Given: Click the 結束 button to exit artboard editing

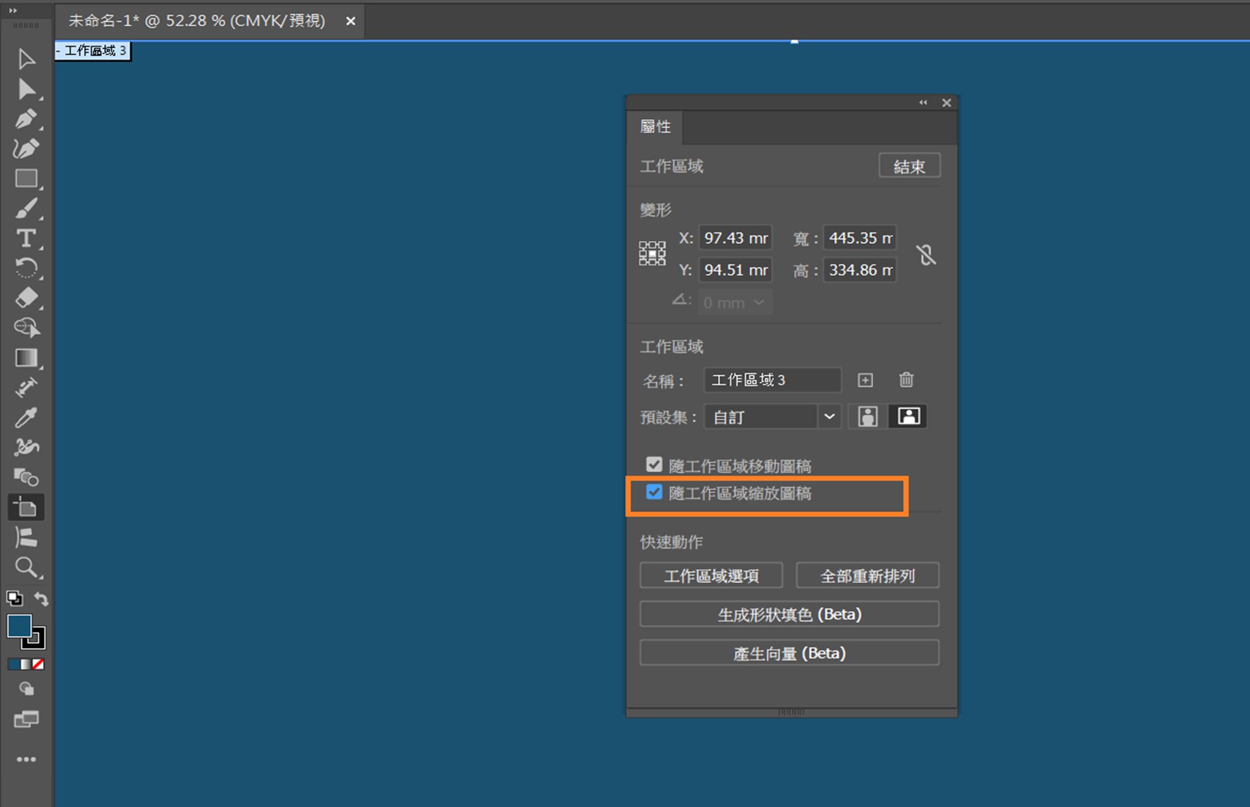Looking at the screenshot, I should coord(909,166).
